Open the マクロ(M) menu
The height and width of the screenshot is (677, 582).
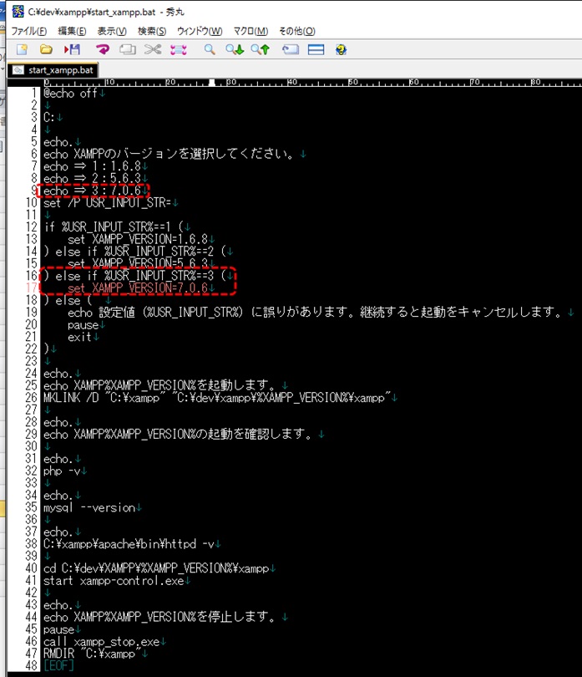(251, 31)
